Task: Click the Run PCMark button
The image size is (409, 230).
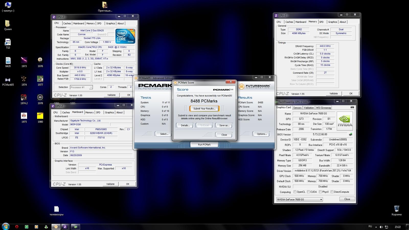Action: click(x=204, y=145)
